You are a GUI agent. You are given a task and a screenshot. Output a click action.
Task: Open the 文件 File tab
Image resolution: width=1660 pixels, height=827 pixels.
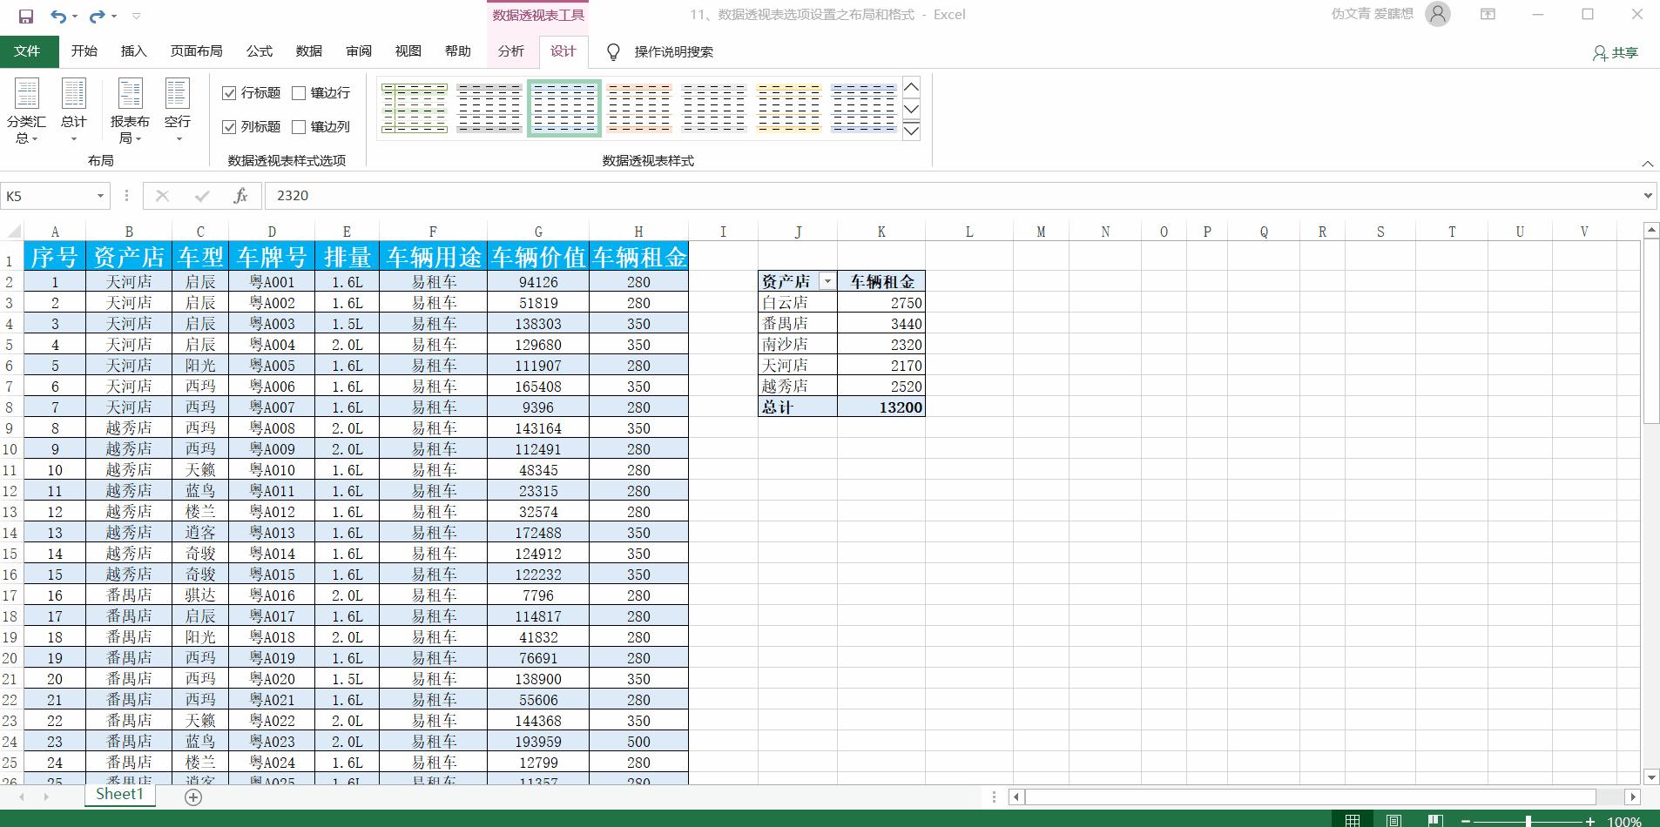(x=28, y=51)
